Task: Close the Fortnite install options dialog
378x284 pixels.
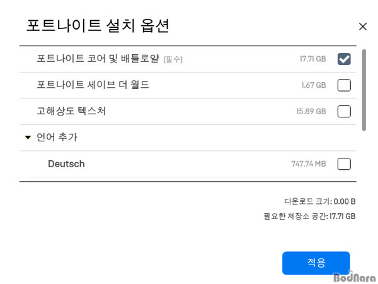Action: (363, 27)
